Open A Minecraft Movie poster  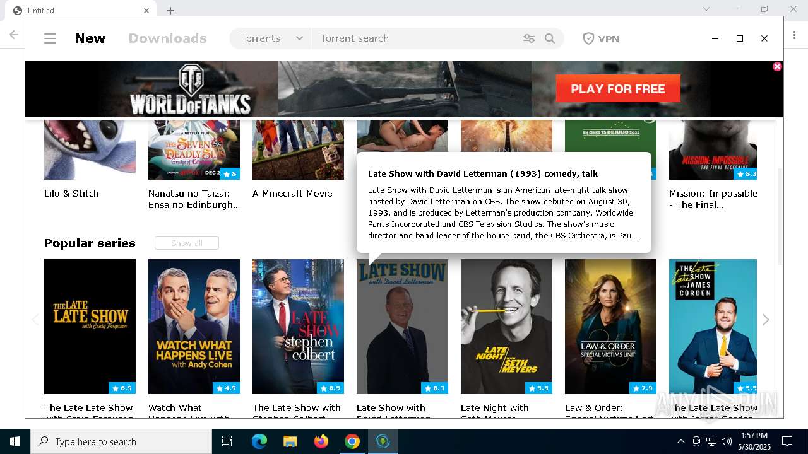point(298,149)
